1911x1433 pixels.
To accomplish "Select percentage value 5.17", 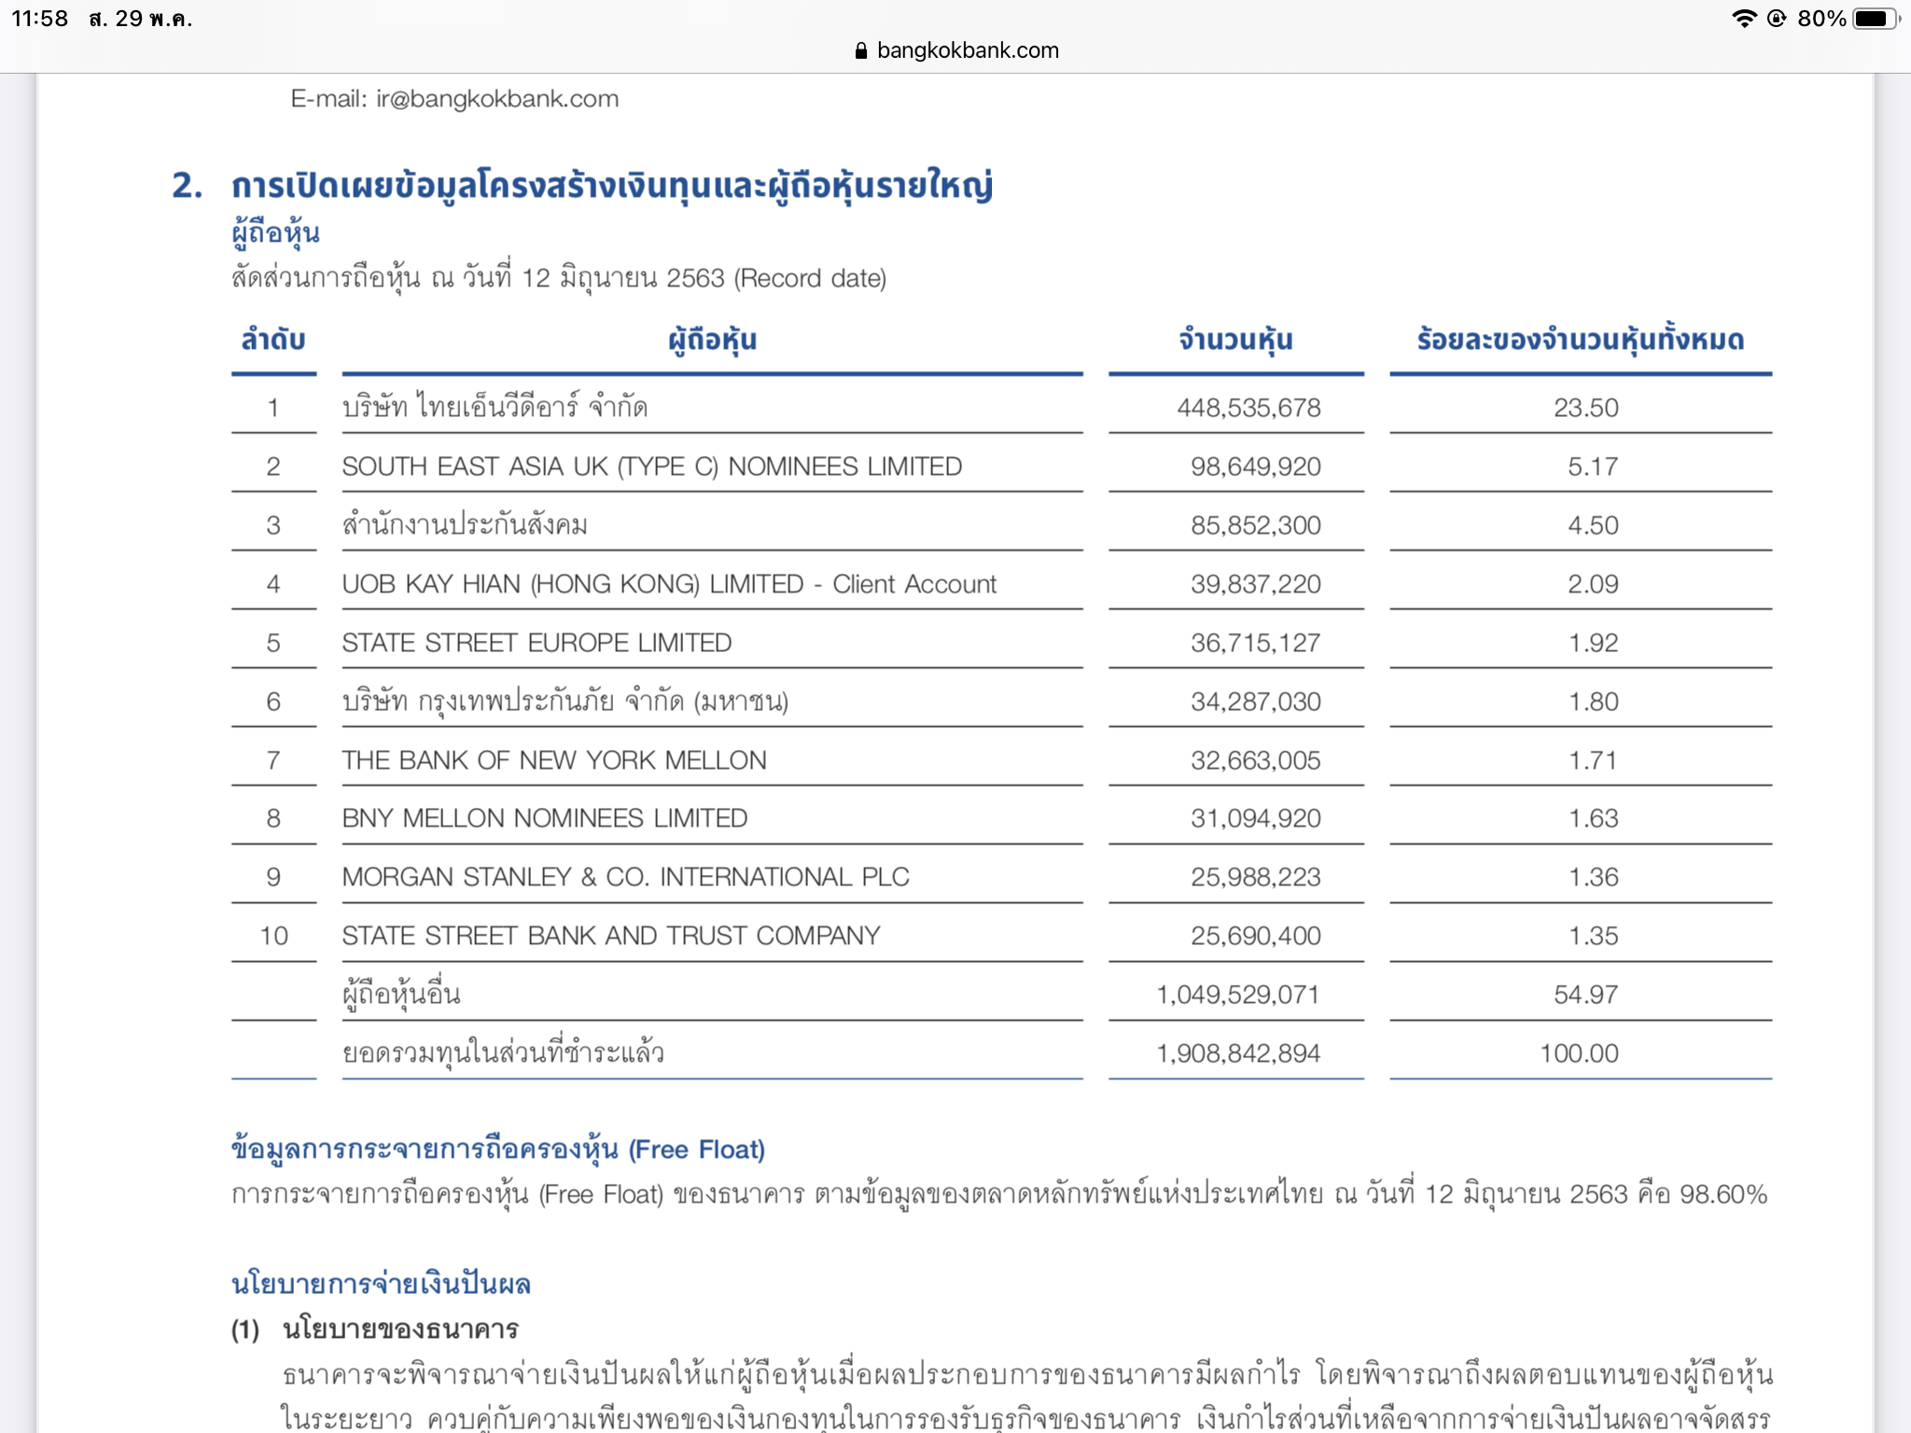I will pyautogui.click(x=1592, y=466).
